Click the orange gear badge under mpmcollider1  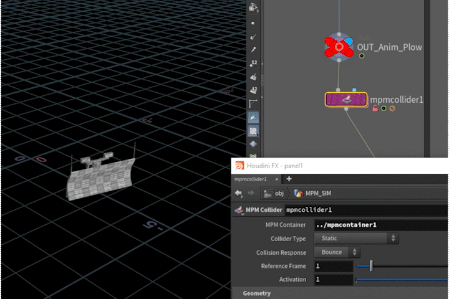coord(392,108)
